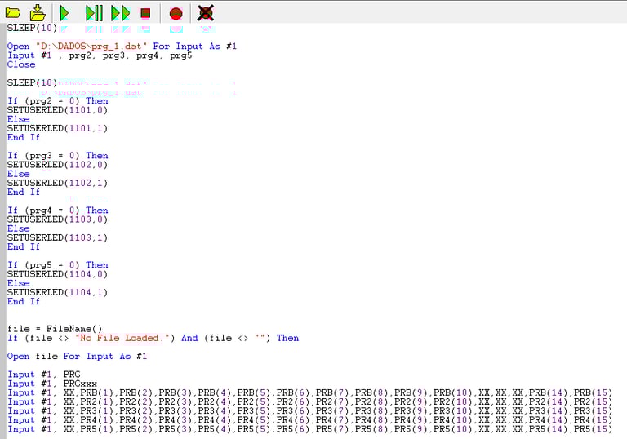Screen dimensions: 627x439
Task: Click the line "Input #1, PRGxxx"
Action: pyautogui.click(x=52, y=384)
